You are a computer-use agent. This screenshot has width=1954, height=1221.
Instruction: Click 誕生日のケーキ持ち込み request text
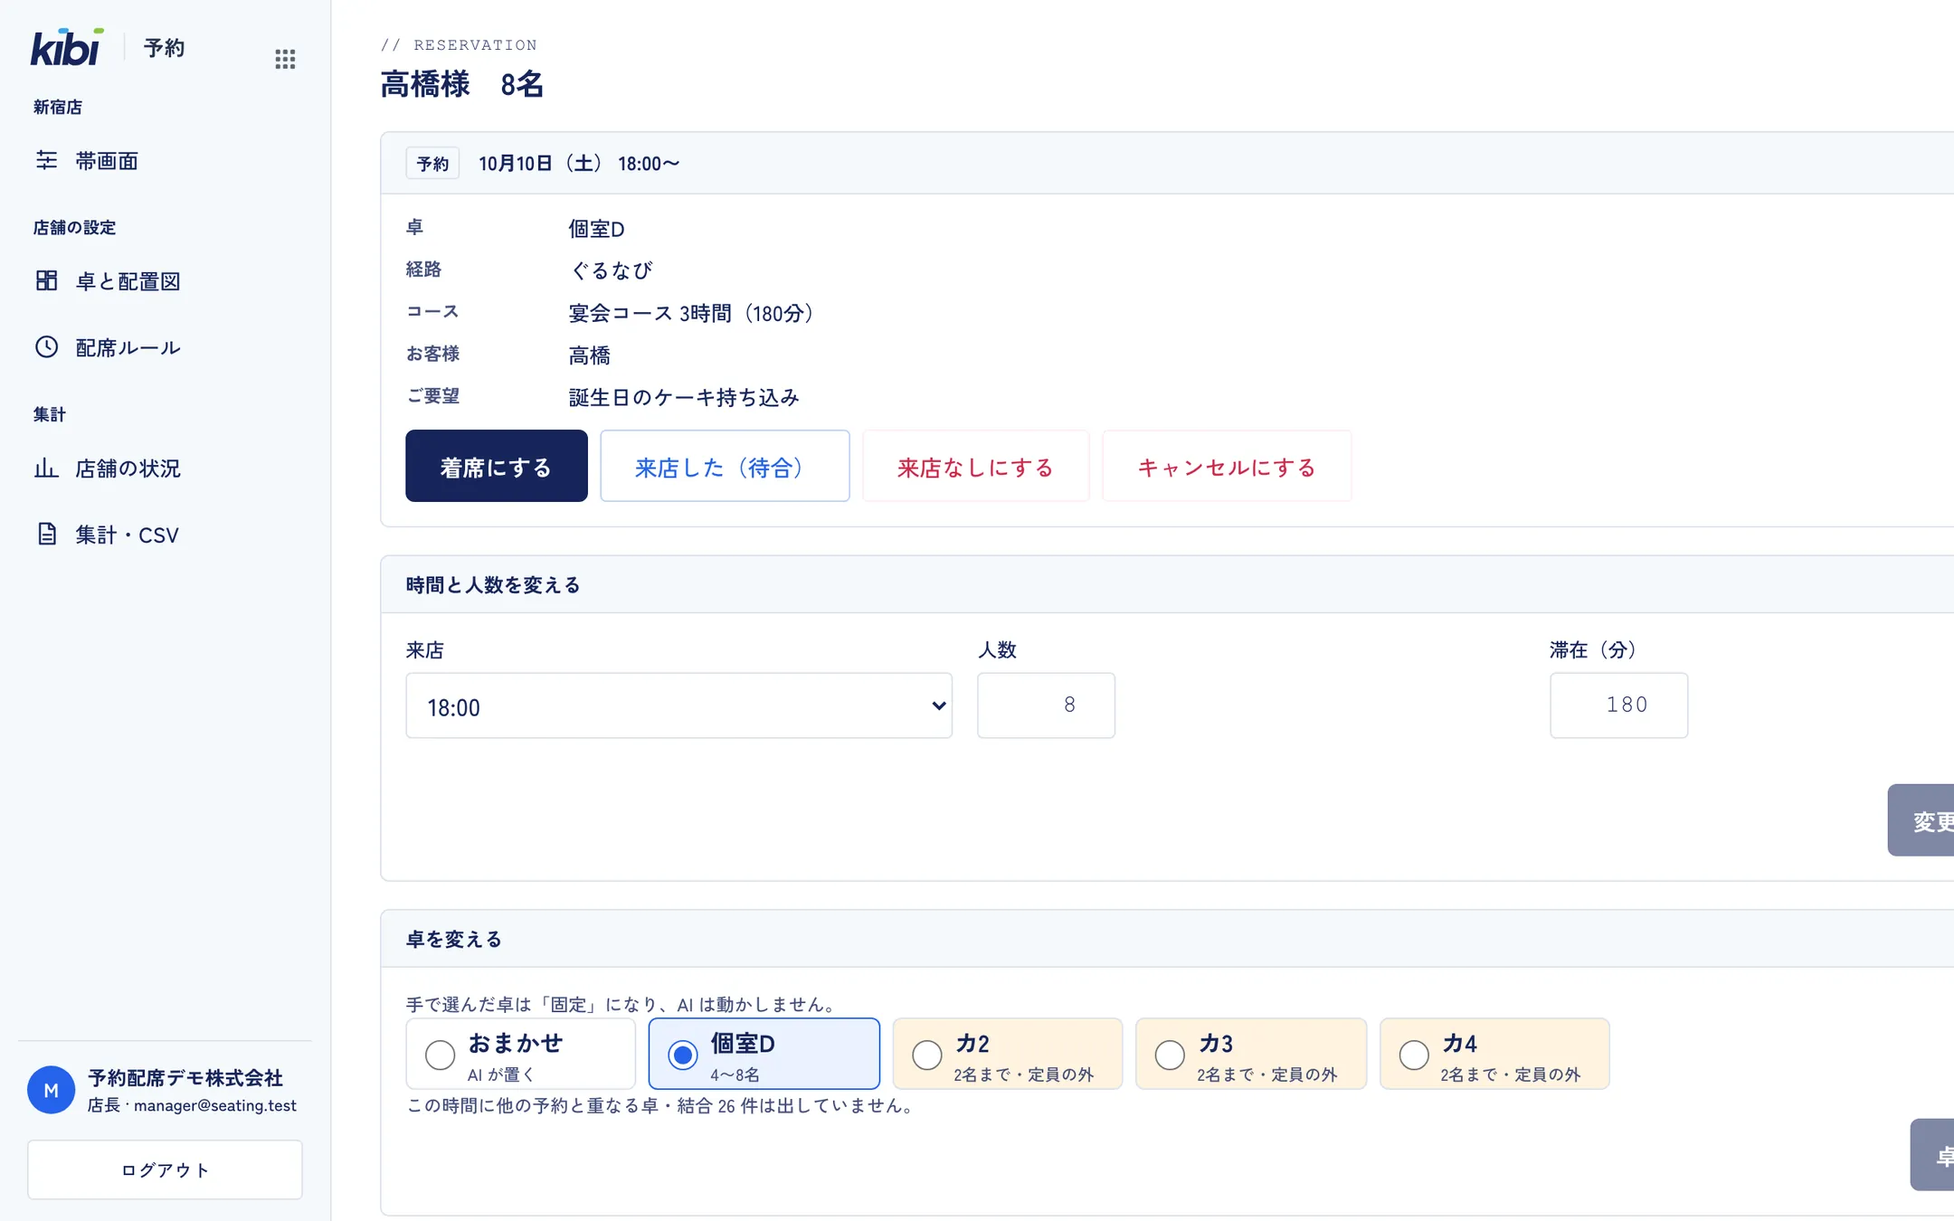click(x=684, y=397)
